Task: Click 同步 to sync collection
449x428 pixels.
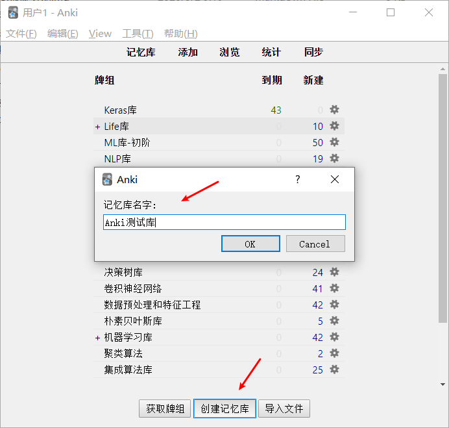Action: (313, 52)
